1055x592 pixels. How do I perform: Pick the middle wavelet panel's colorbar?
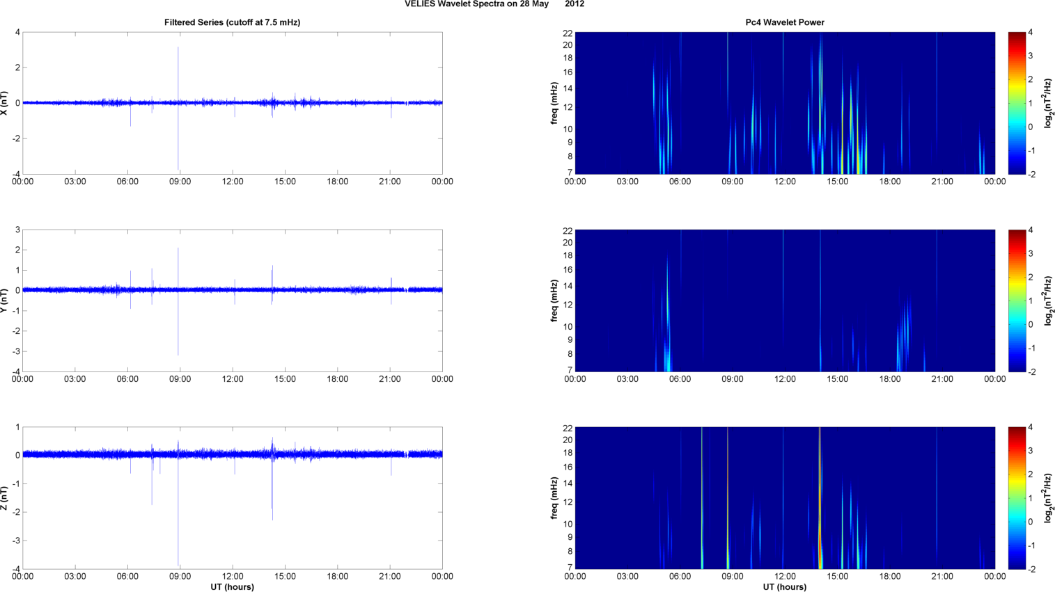pyautogui.click(x=1017, y=301)
